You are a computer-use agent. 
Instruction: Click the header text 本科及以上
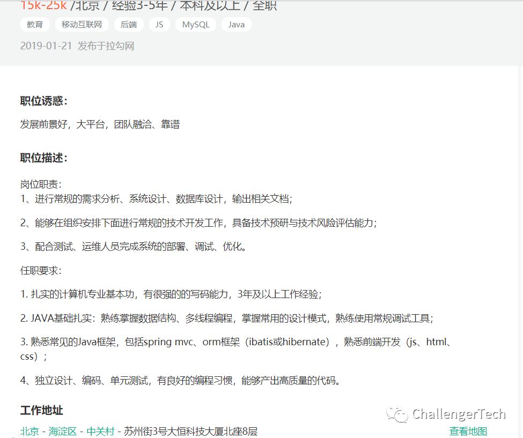click(x=210, y=5)
